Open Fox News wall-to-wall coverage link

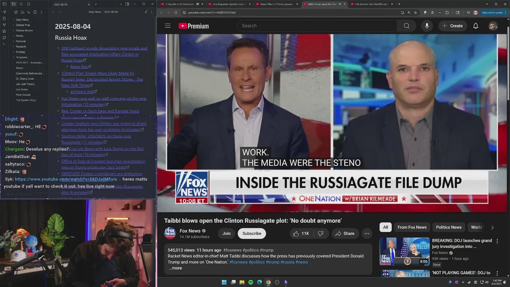[x=104, y=101]
